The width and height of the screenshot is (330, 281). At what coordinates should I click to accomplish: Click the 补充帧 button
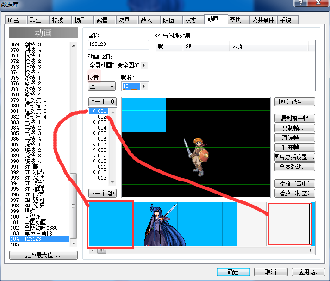[x=295, y=147]
